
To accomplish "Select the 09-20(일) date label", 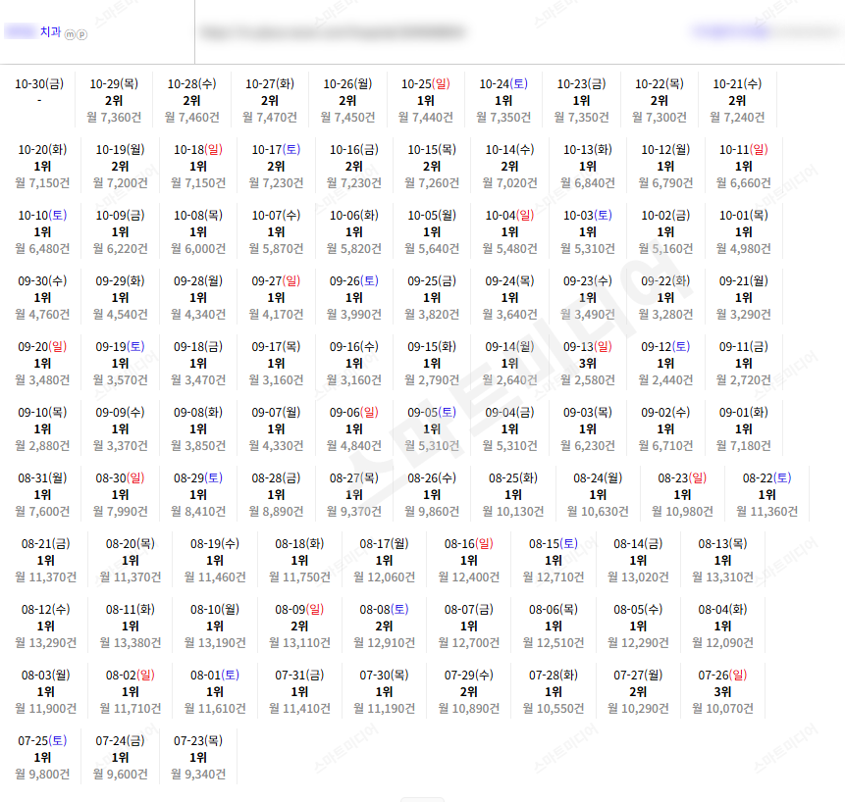I will pos(42,347).
